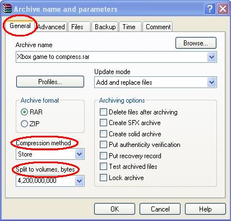Click the Archiving options group label
Image resolution: width=231 pixels, height=221 pixels.
tap(122, 100)
